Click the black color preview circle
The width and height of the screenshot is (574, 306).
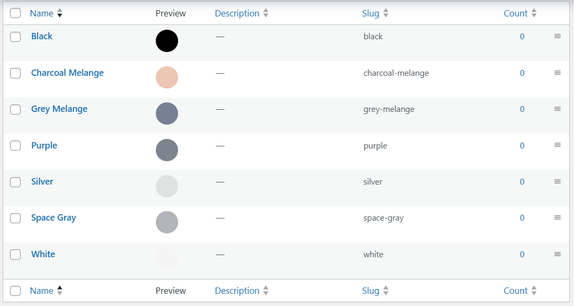pyautogui.click(x=167, y=41)
